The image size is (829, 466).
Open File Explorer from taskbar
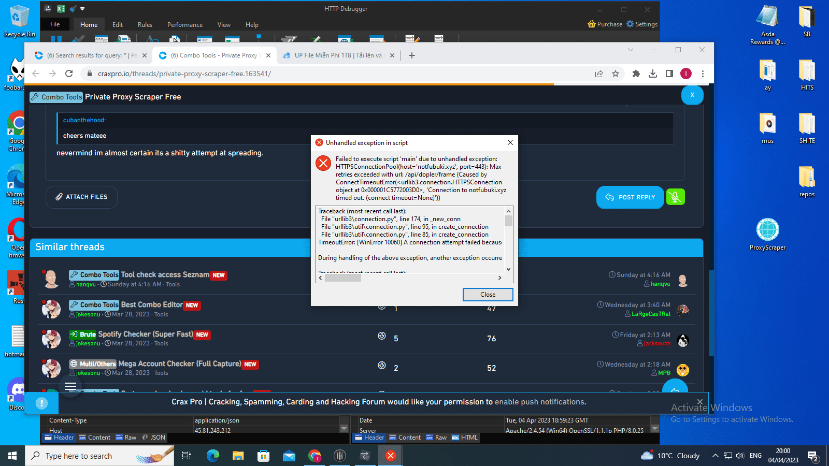pyautogui.click(x=238, y=456)
